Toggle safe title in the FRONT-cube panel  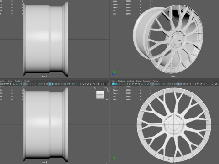(x=42, y=84)
